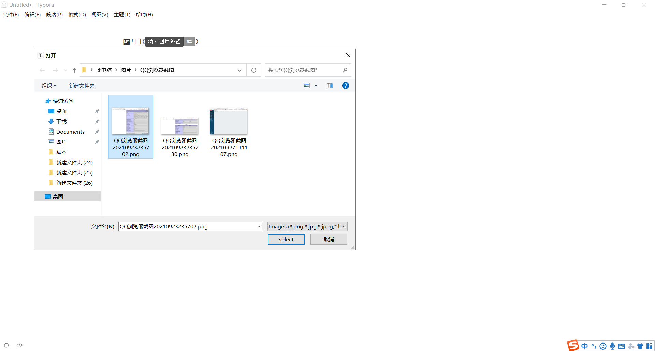The width and height of the screenshot is (655, 351).
Task: Switch to source code mode icon
Action: pos(19,345)
